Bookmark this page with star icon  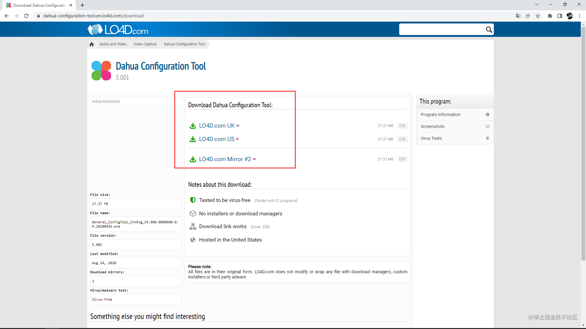[538, 16]
